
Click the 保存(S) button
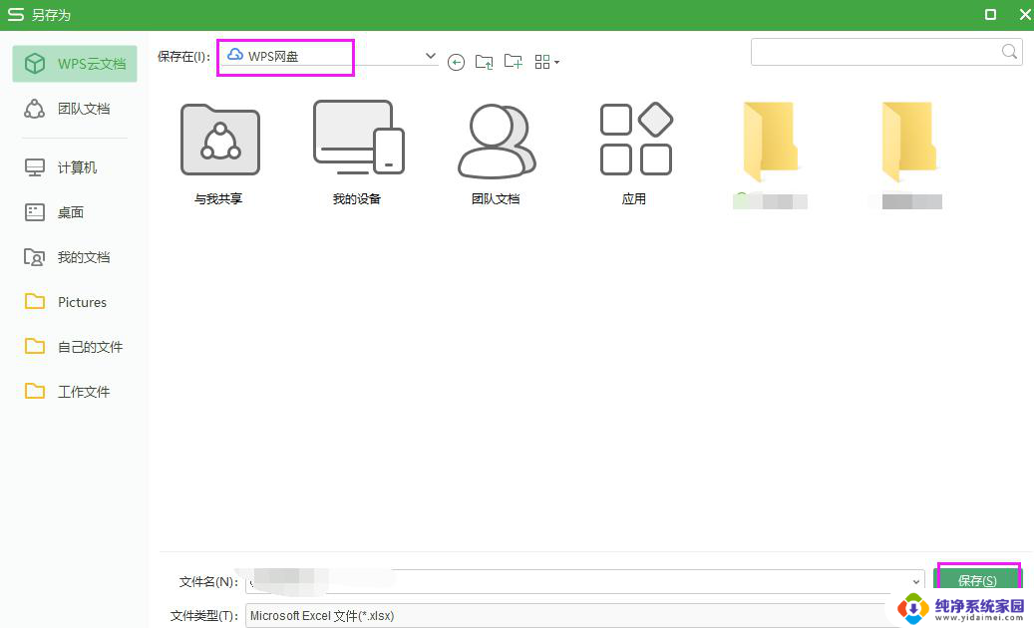(x=977, y=580)
